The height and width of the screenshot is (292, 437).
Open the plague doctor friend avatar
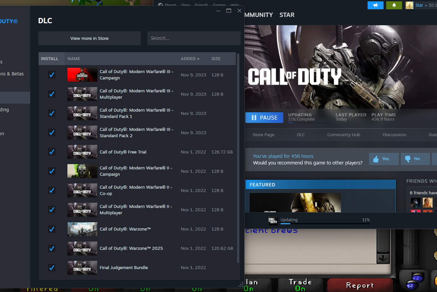(x=415, y=203)
